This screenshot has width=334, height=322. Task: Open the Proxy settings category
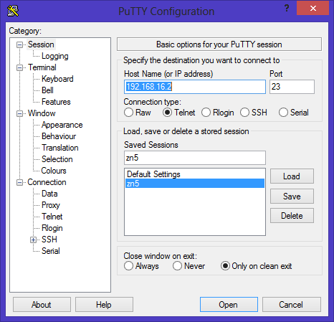pyautogui.click(x=51, y=205)
